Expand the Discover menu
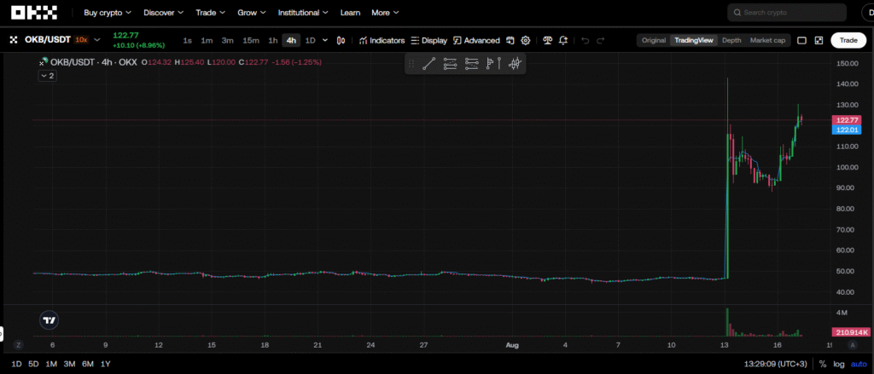 [x=163, y=12]
